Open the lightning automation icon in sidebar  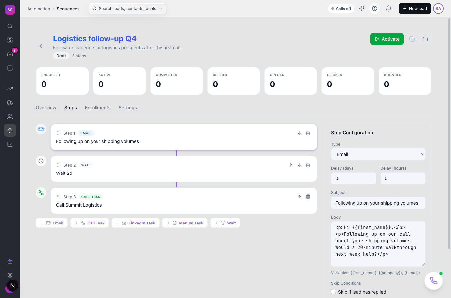point(10,130)
